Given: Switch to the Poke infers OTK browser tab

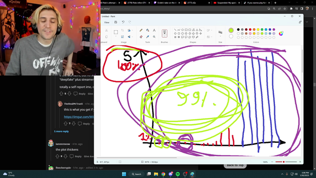Looking at the screenshot, I should (137, 3).
